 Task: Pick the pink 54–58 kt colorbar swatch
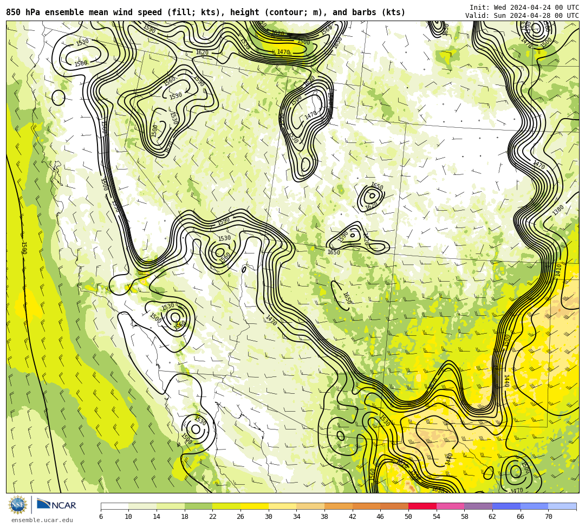click(x=450, y=506)
